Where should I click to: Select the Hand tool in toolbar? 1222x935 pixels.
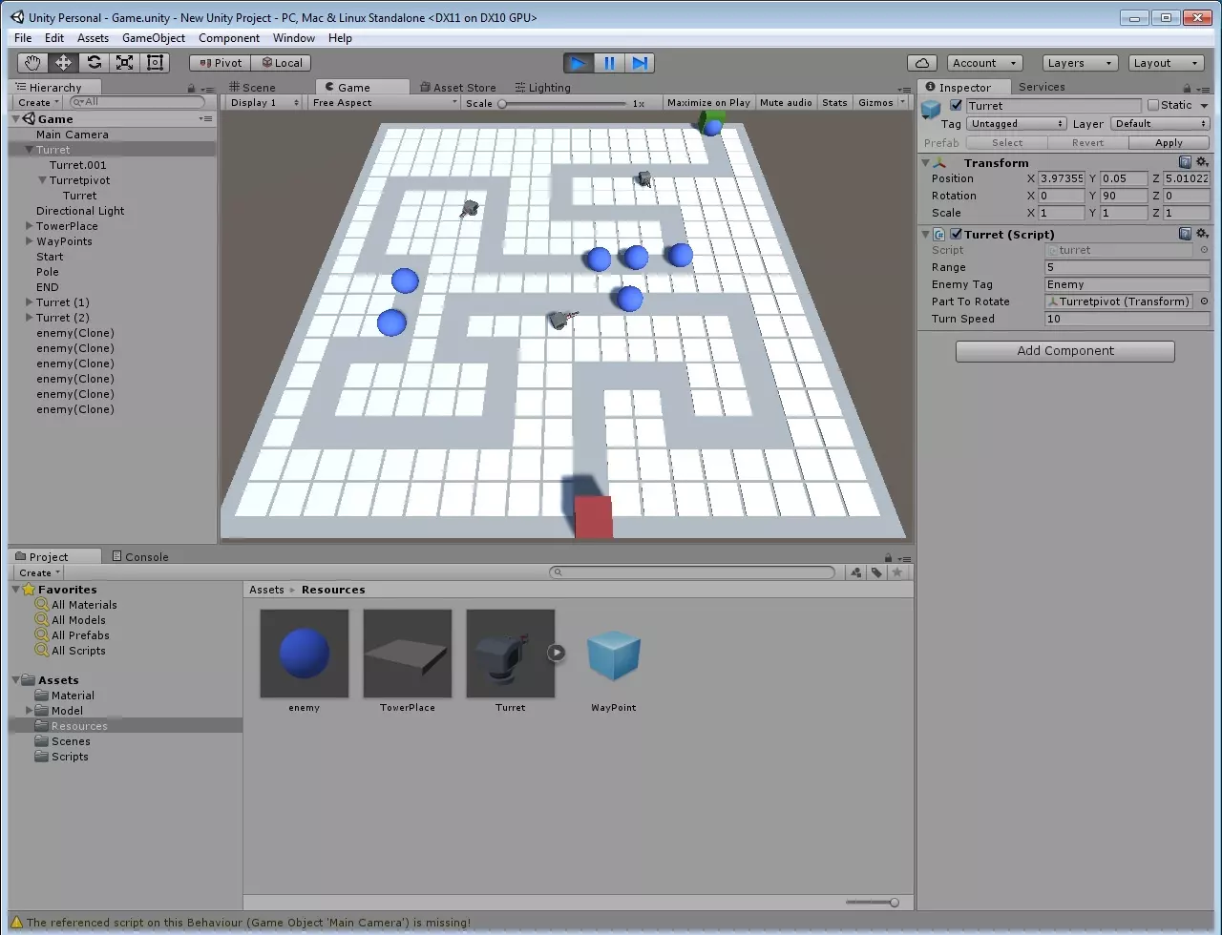click(32, 63)
